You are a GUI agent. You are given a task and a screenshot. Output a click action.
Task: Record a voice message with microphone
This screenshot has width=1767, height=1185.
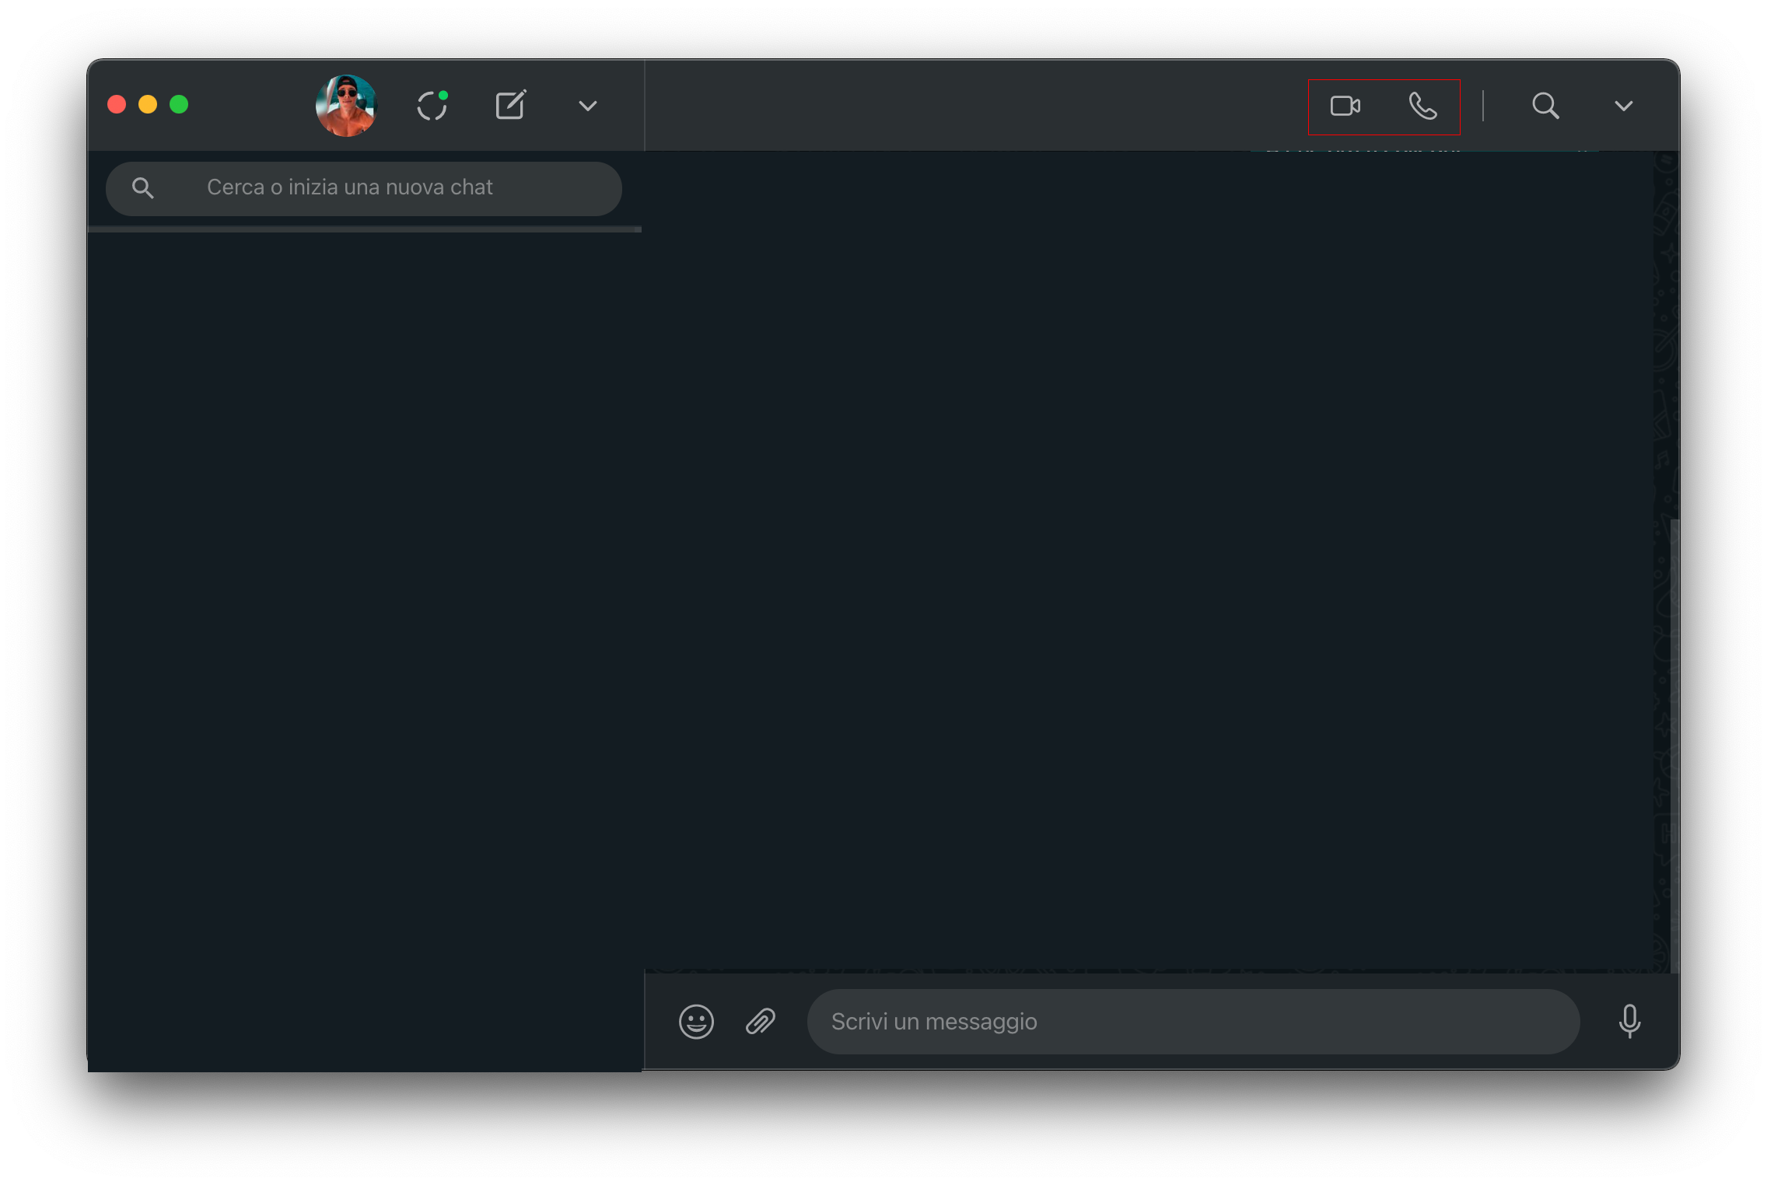coord(1629,1021)
